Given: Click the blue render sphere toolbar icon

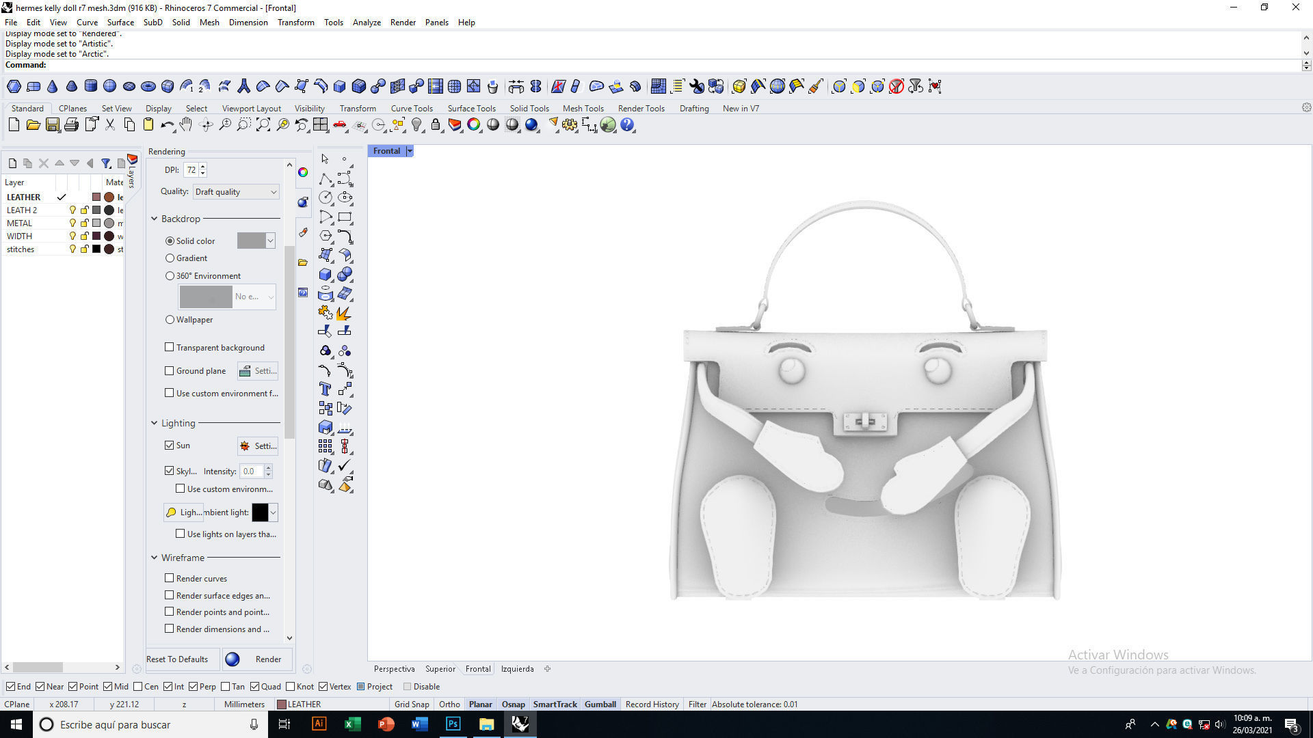Looking at the screenshot, I should [531, 125].
